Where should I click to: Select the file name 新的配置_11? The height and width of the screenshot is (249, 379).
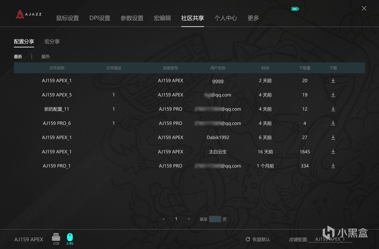click(57, 109)
